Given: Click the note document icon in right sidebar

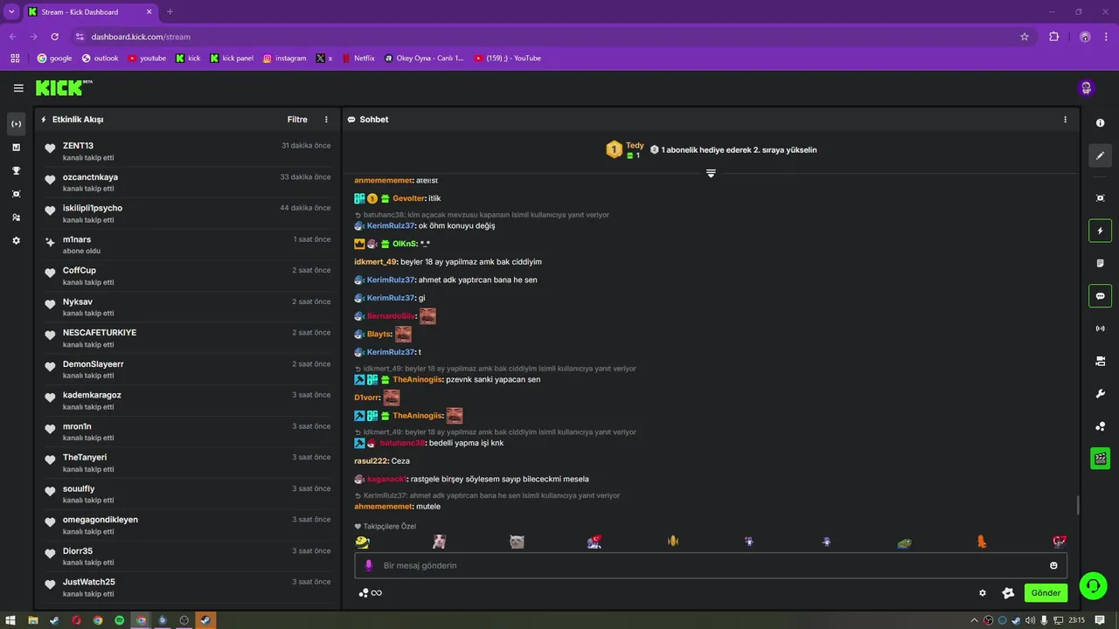Looking at the screenshot, I should click(x=1100, y=263).
